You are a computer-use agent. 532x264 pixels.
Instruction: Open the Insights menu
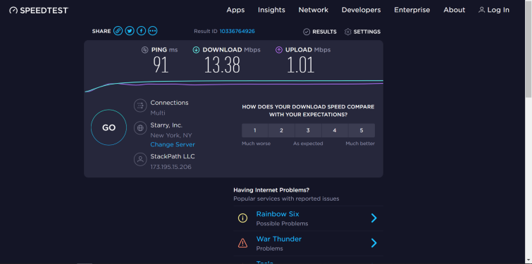click(271, 10)
